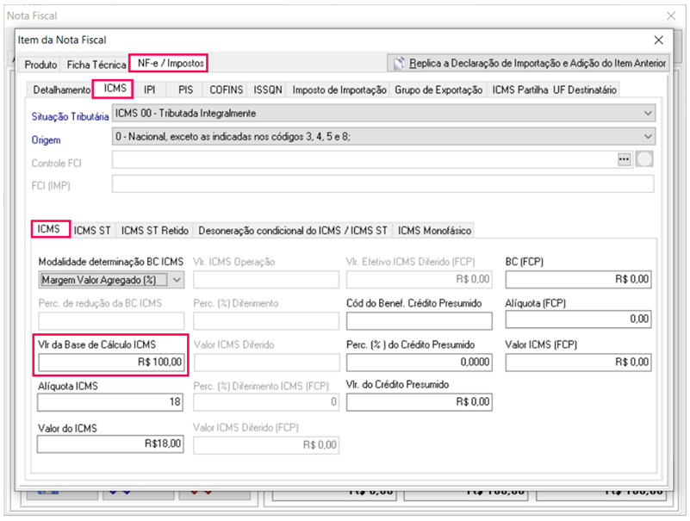Switch to the ICMS ST Retido tab
The image size is (690, 521).
pyautogui.click(x=155, y=230)
